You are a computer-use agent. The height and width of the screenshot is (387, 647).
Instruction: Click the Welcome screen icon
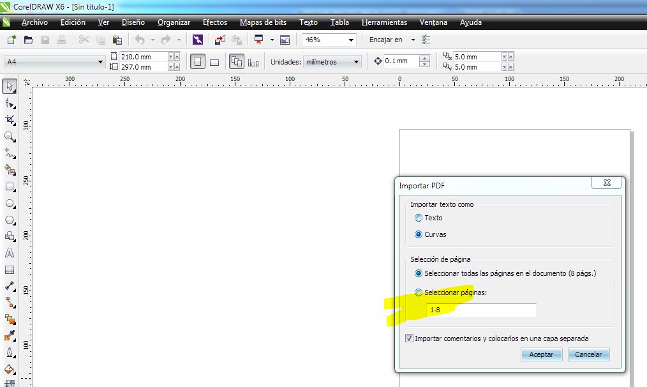285,40
